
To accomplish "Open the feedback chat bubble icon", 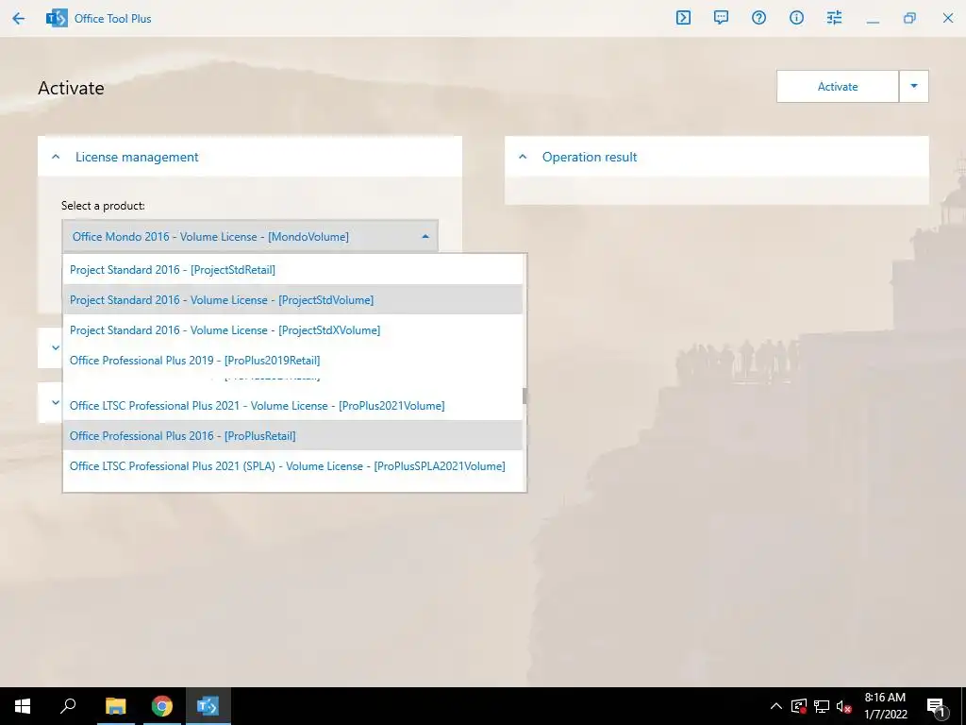I will (x=721, y=18).
